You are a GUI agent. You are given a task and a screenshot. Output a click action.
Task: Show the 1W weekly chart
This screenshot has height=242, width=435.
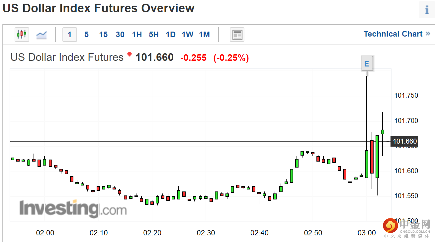coord(188,35)
